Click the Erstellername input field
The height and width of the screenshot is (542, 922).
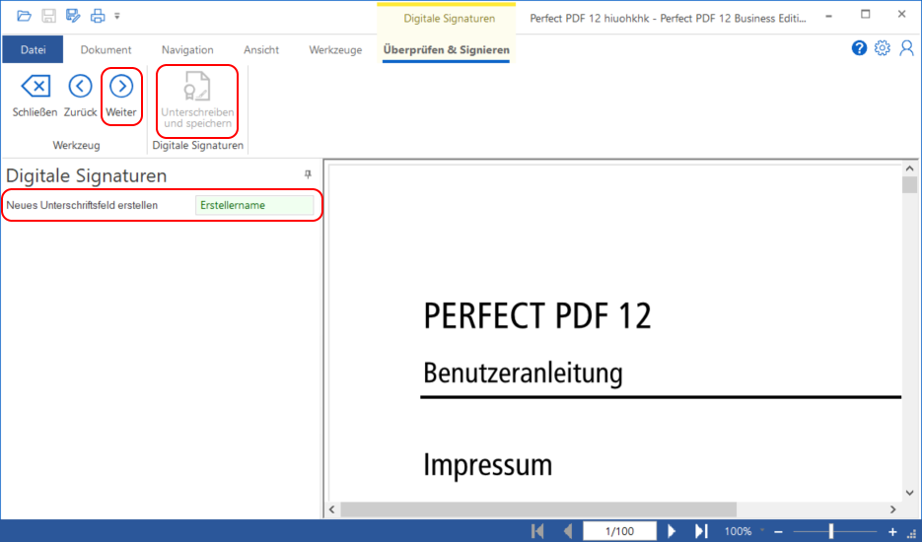[254, 205]
